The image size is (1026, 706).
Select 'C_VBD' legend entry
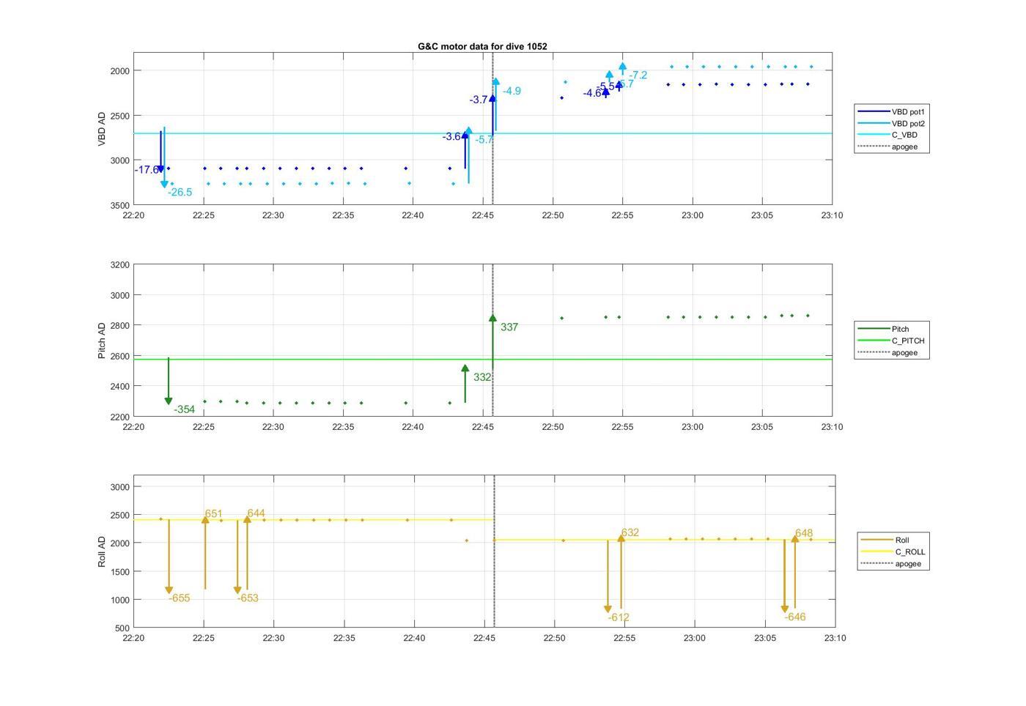[887, 135]
